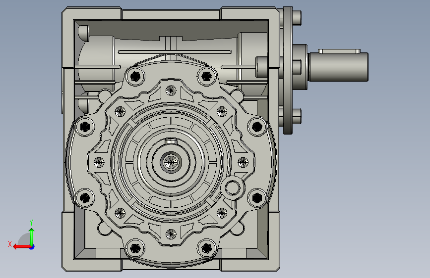Image resolution: width=430 pixels, height=278 pixels.
Task: Click the red X axis arrow of triad
Action: pos(21,247)
